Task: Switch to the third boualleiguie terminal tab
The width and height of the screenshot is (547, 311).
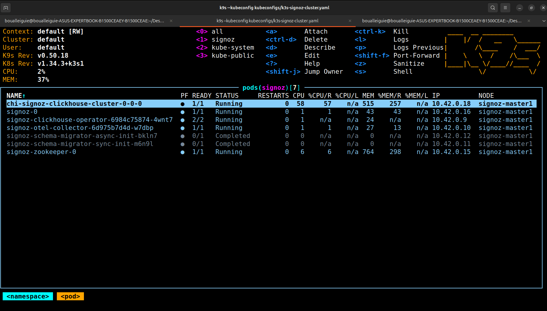Action: point(442,21)
